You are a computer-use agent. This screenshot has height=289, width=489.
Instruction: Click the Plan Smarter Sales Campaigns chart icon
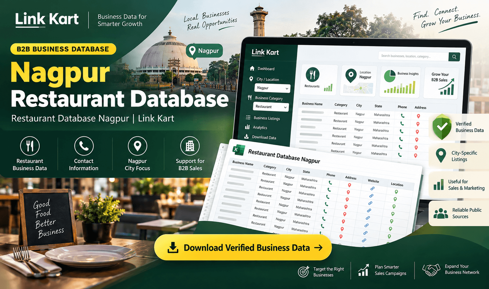tap(364, 270)
